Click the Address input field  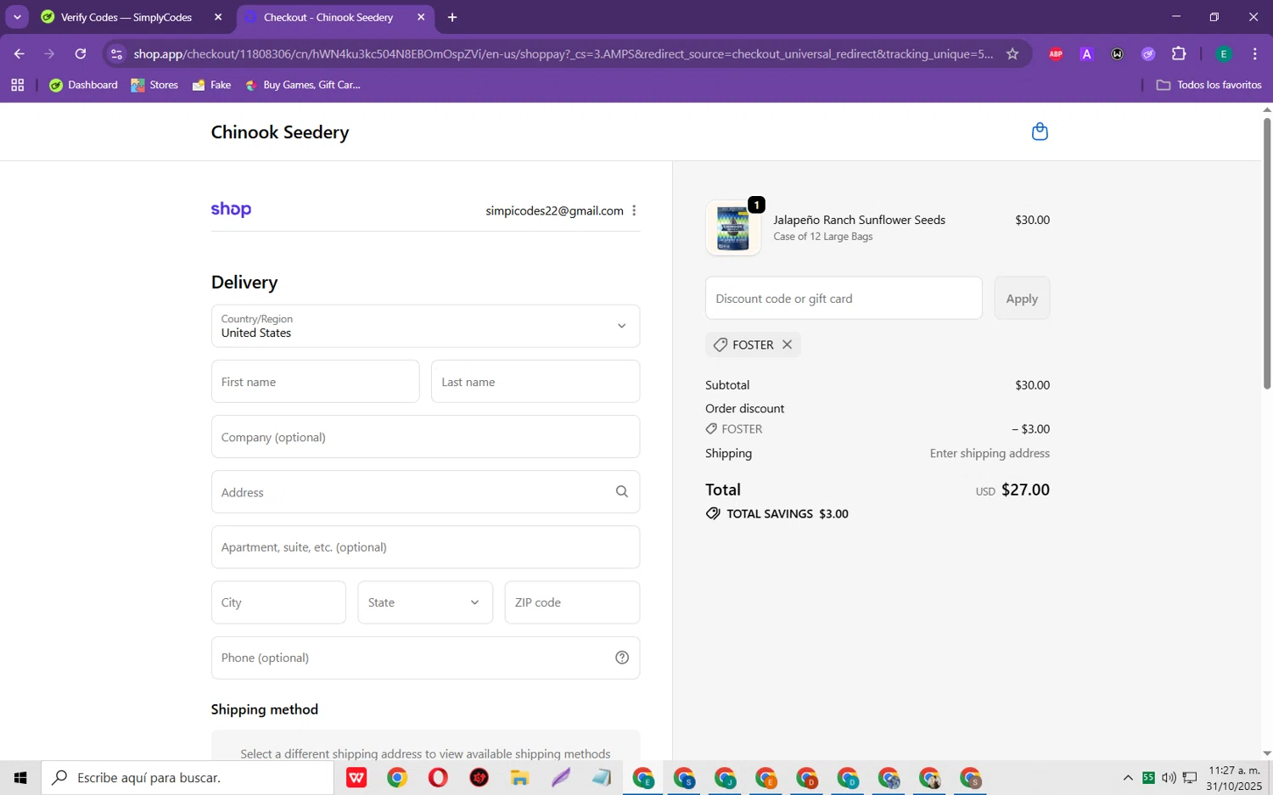tap(425, 492)
